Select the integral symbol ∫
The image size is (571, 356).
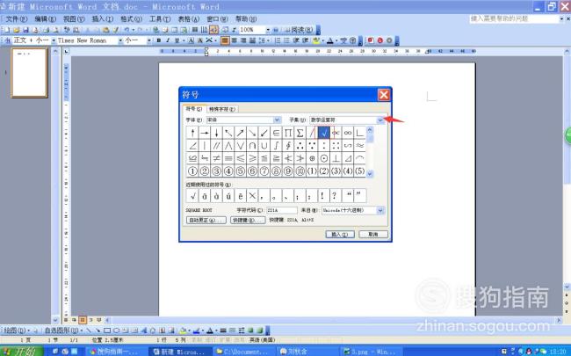point(276,146)
